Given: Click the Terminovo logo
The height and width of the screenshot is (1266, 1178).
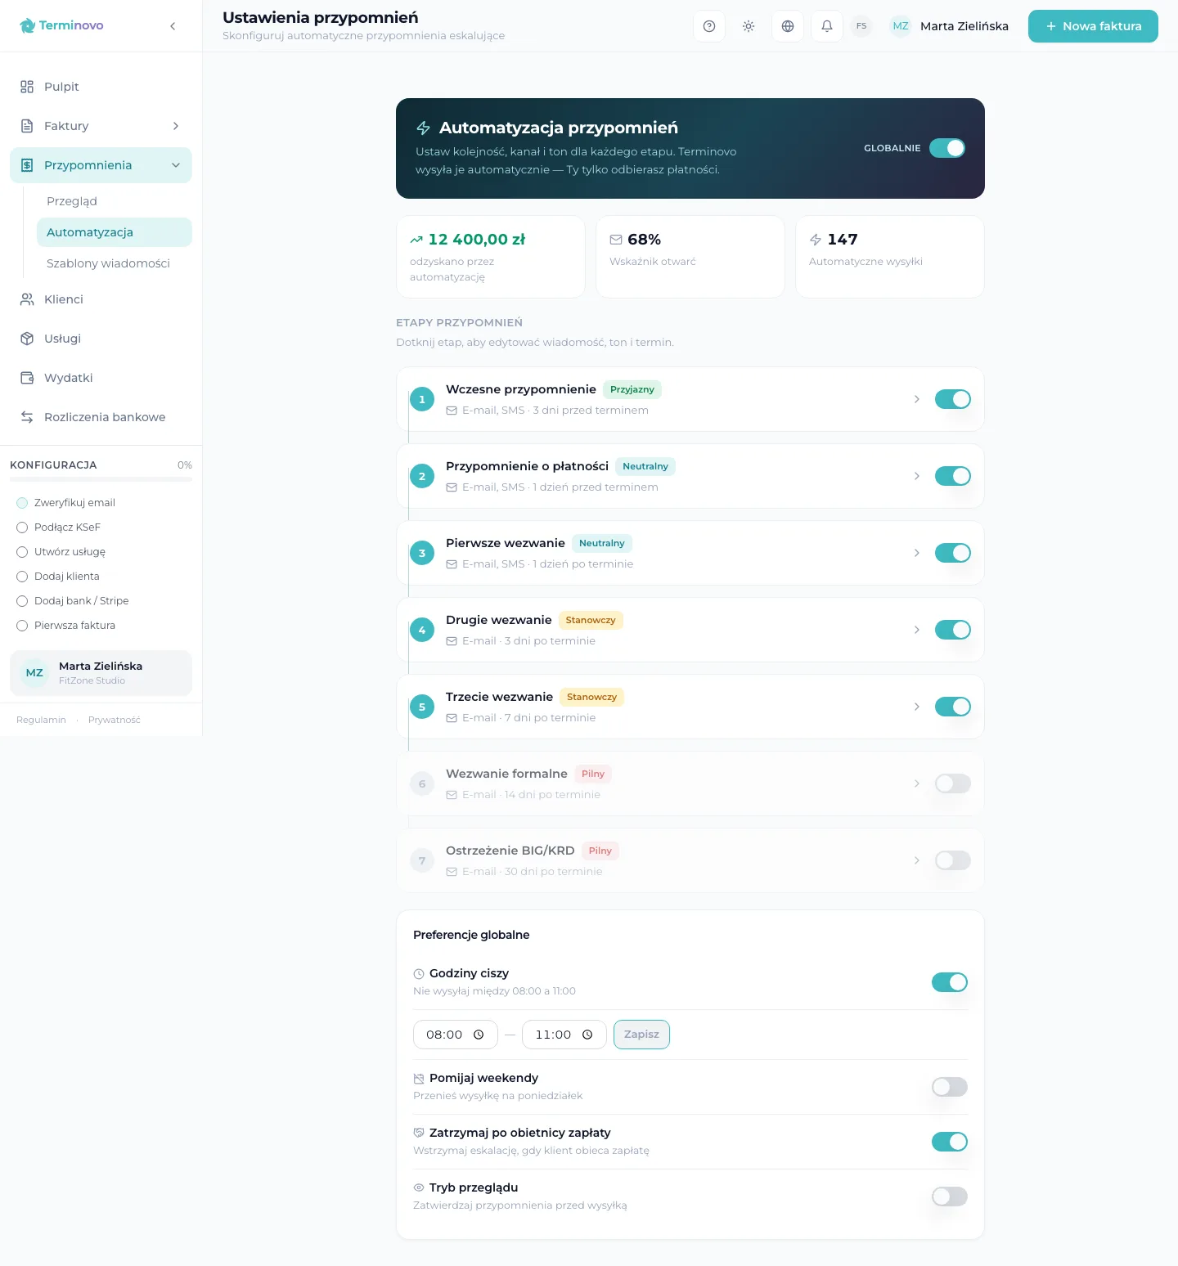Looking at the screenshot, I should click(x=61, y=25).
